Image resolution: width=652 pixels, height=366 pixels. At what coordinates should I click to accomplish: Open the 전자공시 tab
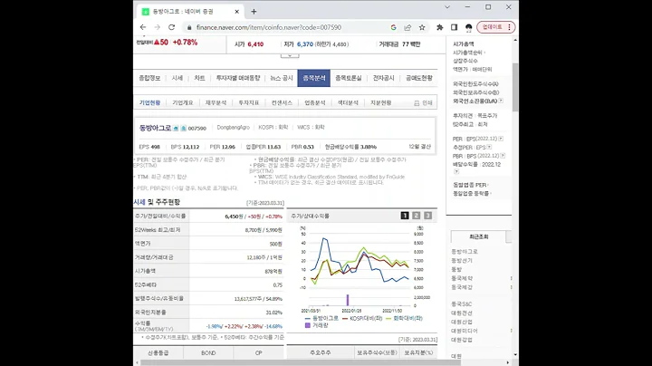(383, 78)
